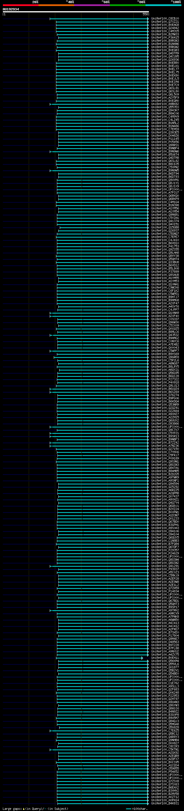Open hit UniRef100_C5WPF7
The image size is (184, 811).
(x=165, y=351)
